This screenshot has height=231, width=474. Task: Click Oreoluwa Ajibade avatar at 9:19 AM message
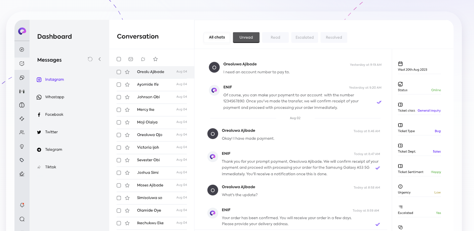coord(214,67)
